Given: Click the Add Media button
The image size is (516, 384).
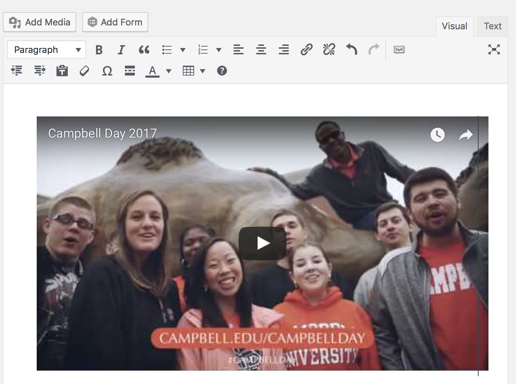Looking at the screenshot, I should point(40,22).
